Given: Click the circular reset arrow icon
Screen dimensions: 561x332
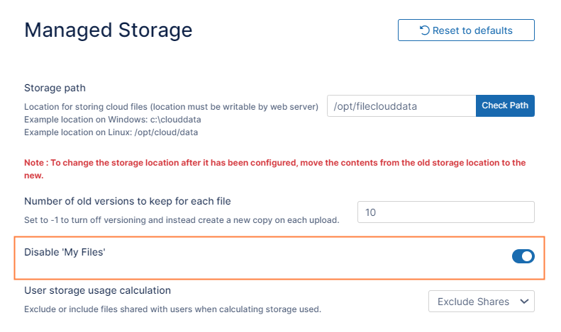Looking at the screenshot, I should click(424, 30).
